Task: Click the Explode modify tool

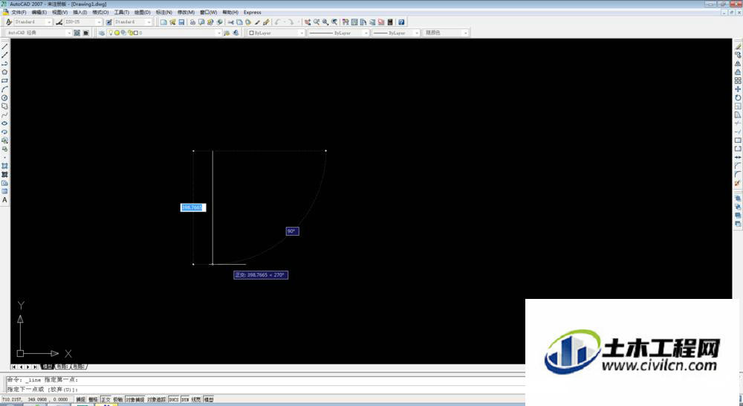Action: [x=738, y=183]
